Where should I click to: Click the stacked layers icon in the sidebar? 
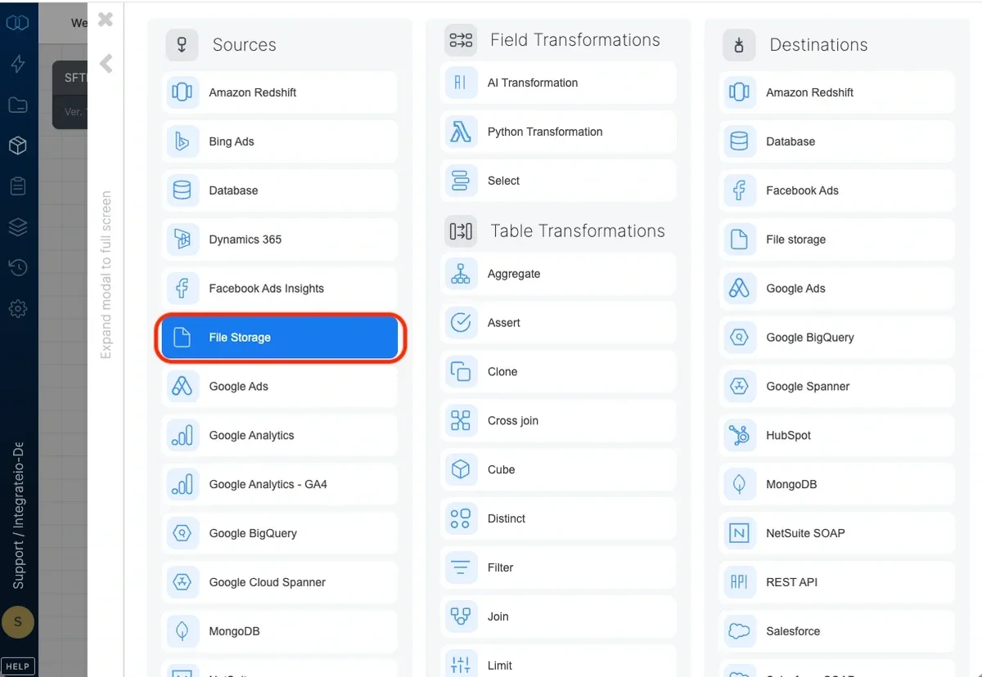coord(18,227)
